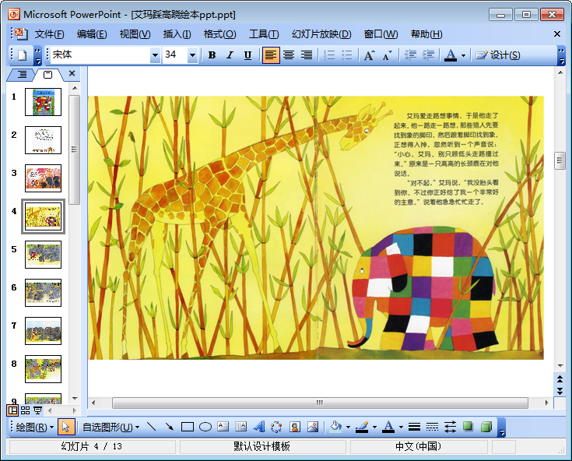Select the Line drawing tool
572x461 pixels.
[152, 427]
